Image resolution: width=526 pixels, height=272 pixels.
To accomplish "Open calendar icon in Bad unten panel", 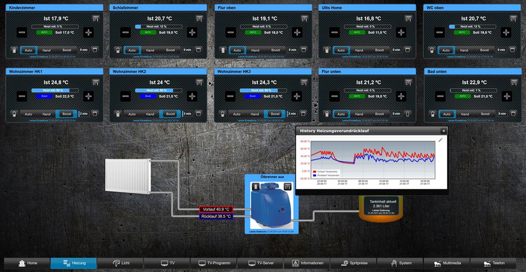I will pos(512,114).
